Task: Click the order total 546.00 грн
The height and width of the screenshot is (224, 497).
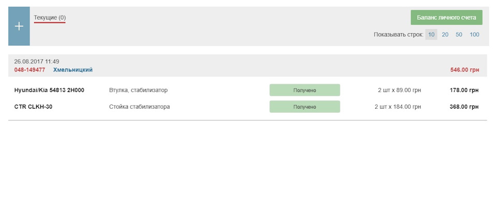Action: [464, 70]
